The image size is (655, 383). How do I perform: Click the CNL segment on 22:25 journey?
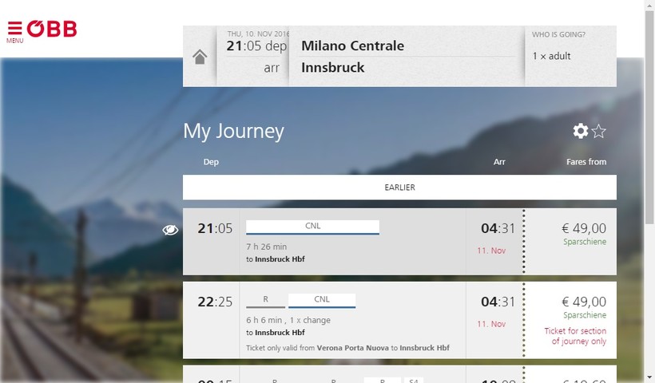tap(322, 301)
